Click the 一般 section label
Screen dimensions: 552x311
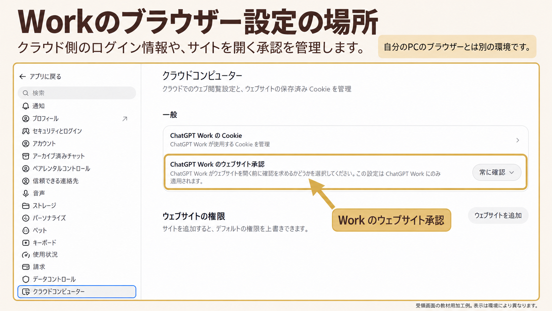coord(170,115)
